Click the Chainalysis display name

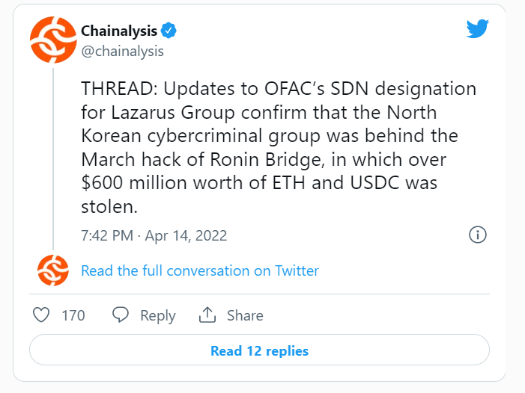coord(119,31)
